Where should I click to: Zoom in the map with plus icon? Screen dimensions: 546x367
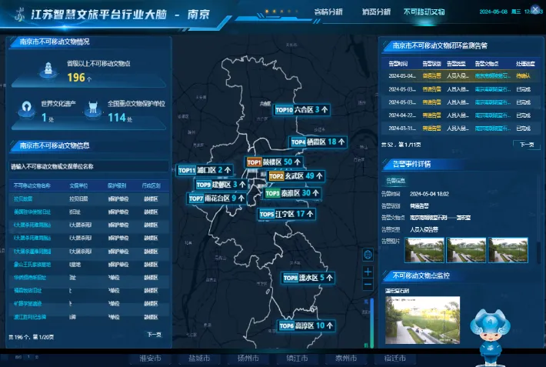tap(368, 272)
